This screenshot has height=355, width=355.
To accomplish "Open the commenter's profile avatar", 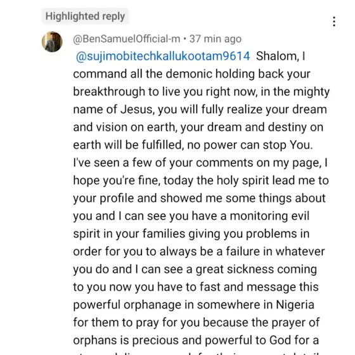I will [52, 42].
